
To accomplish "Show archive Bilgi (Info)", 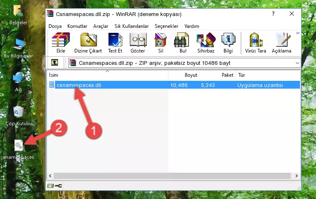I will 228,43.
